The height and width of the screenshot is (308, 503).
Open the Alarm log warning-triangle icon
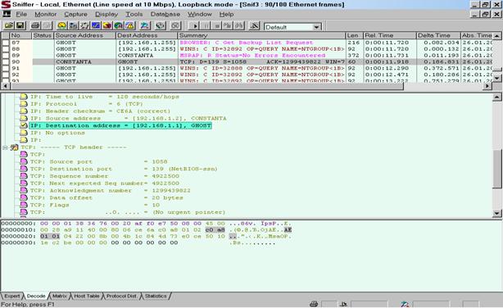[x=129, y=25]
